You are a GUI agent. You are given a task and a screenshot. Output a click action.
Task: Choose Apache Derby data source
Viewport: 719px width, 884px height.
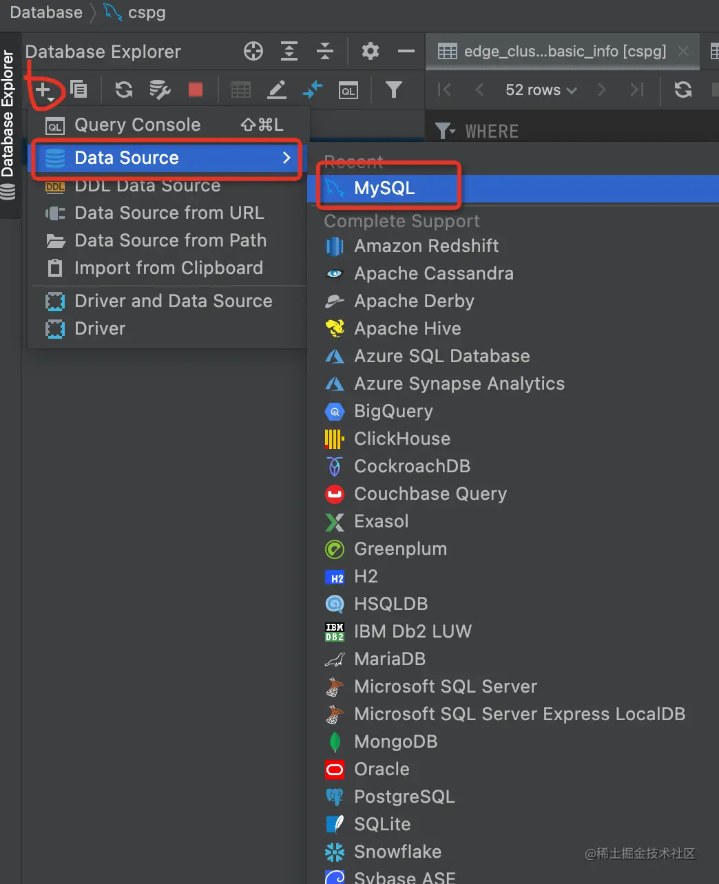tap(513, 301)
